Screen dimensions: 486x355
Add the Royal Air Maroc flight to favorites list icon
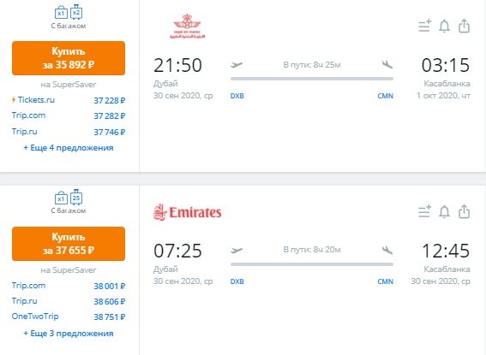pos(424,26)
